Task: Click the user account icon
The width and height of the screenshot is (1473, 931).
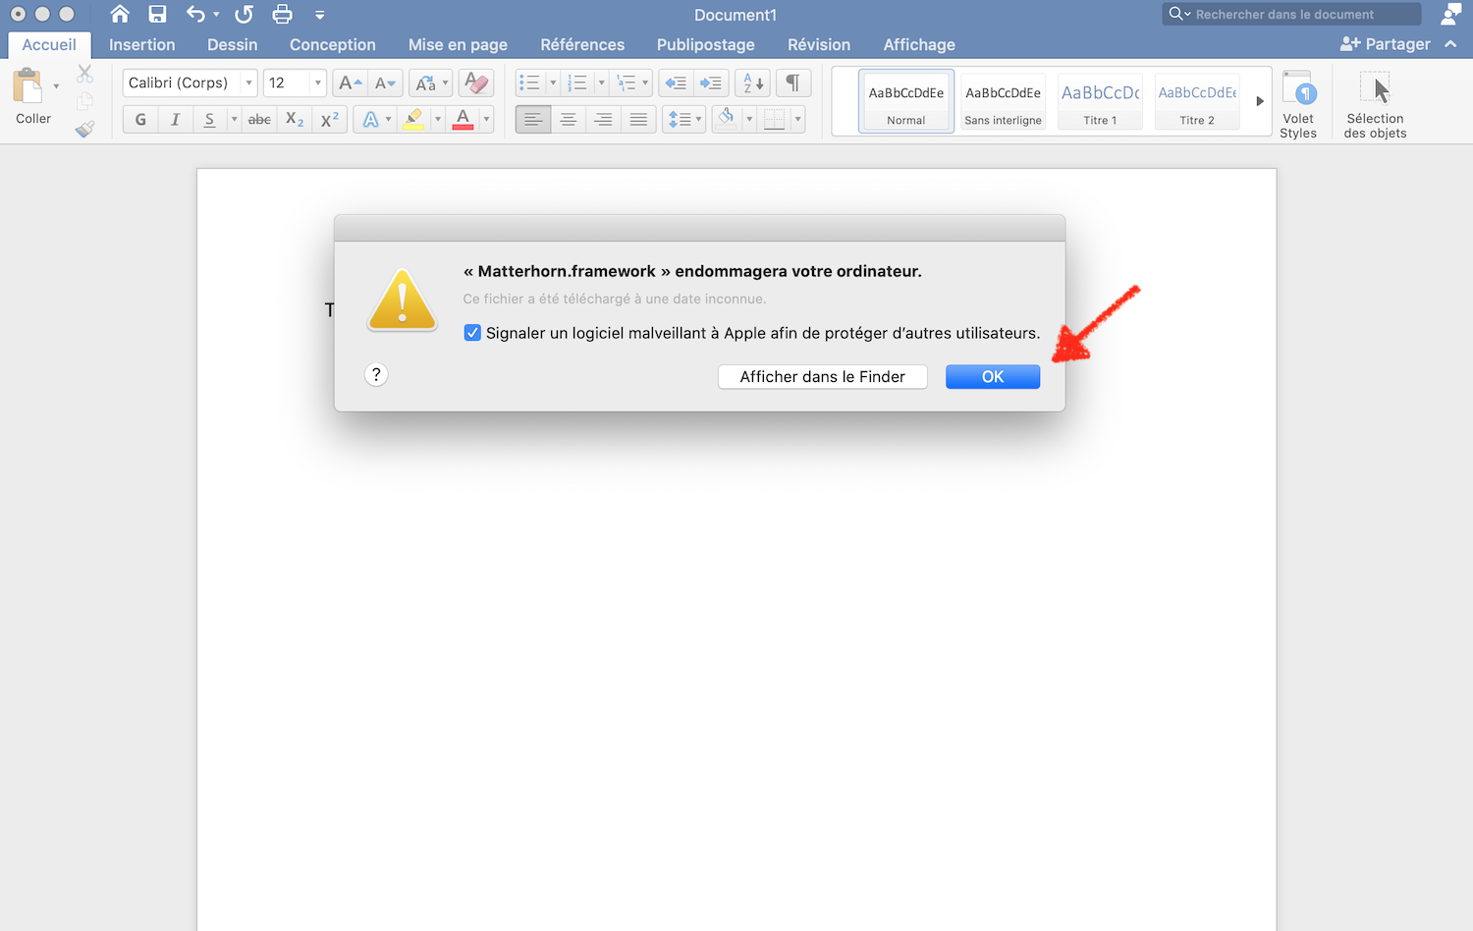Action: click(x=1450, y=14)
